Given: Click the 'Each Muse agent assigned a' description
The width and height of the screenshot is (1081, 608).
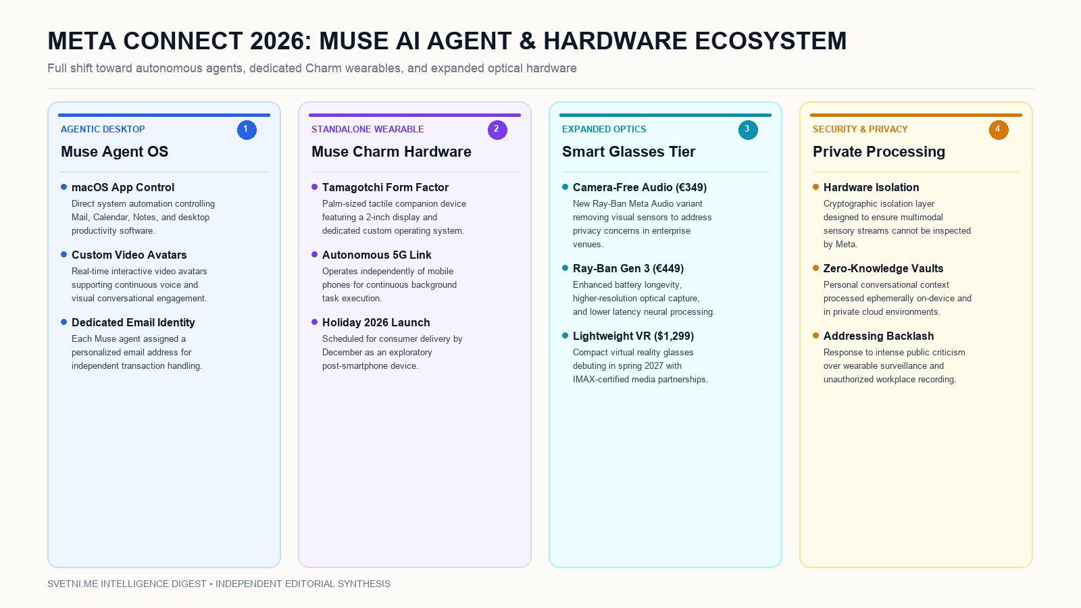Looking at the screenshot, I should point(136,352).
